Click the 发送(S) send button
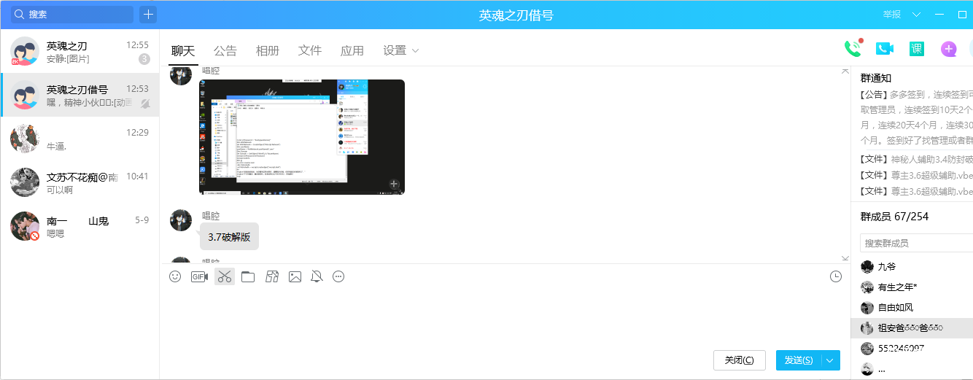The width and height of the screenshot is (973, 380). pos(799,360)
